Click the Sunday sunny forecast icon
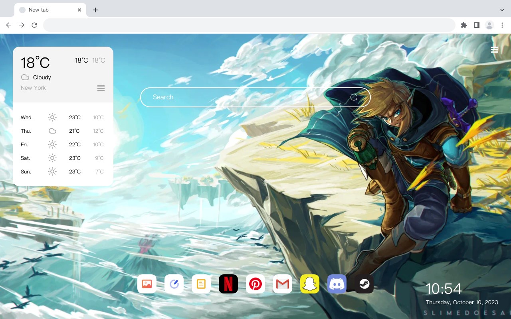Viewport: 511px width, 319px height. coord(52,171)
